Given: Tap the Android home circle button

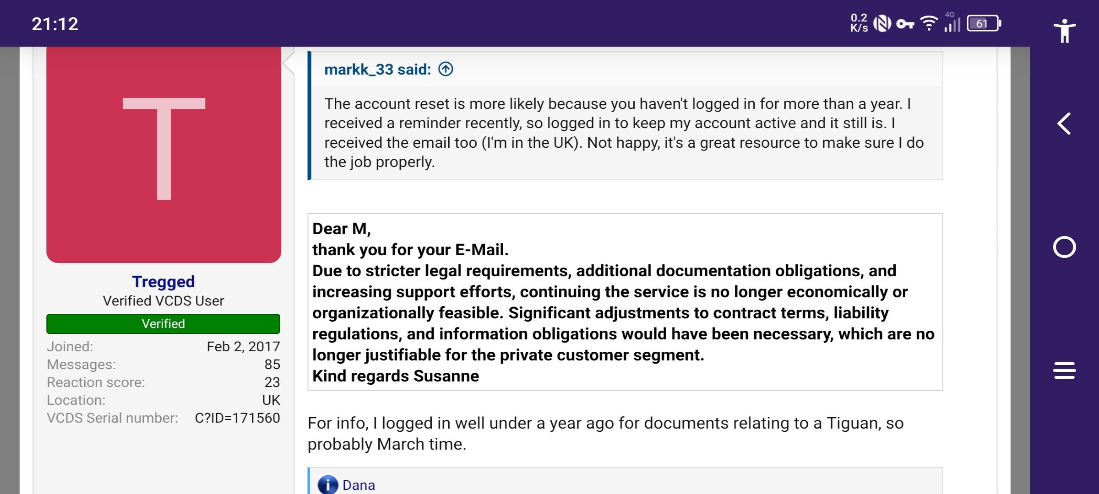Looking at the screenshot, I should pos(1064,247).
